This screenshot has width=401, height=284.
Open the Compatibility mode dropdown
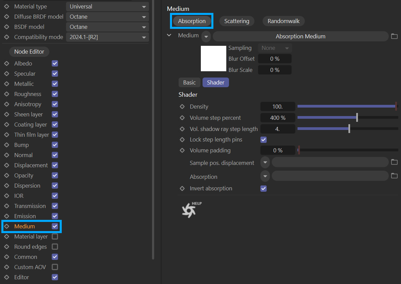pos(107,37)
